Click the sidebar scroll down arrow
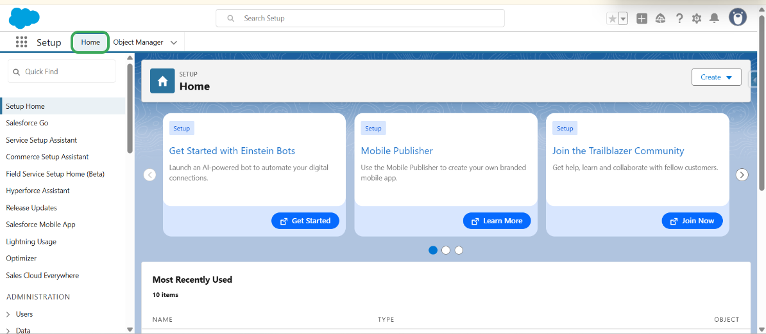The width and height of the screenshot is (766, 334). tap(130, 329)
